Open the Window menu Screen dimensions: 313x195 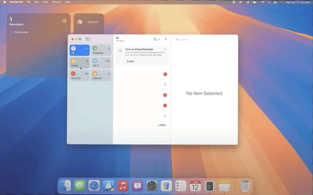(56, 2)
